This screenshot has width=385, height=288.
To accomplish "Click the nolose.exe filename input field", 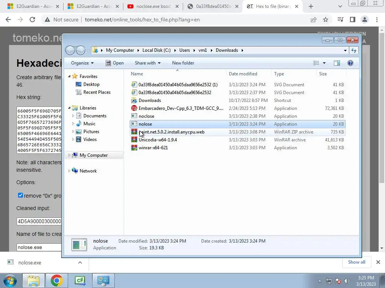I will point(39,247).
